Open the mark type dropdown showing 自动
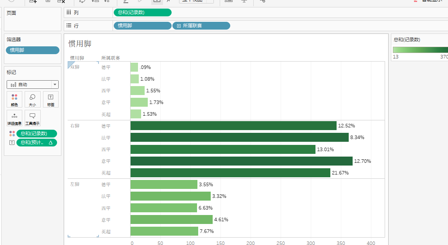The width and height of the screenshot is (448, 245). point(32,85)
